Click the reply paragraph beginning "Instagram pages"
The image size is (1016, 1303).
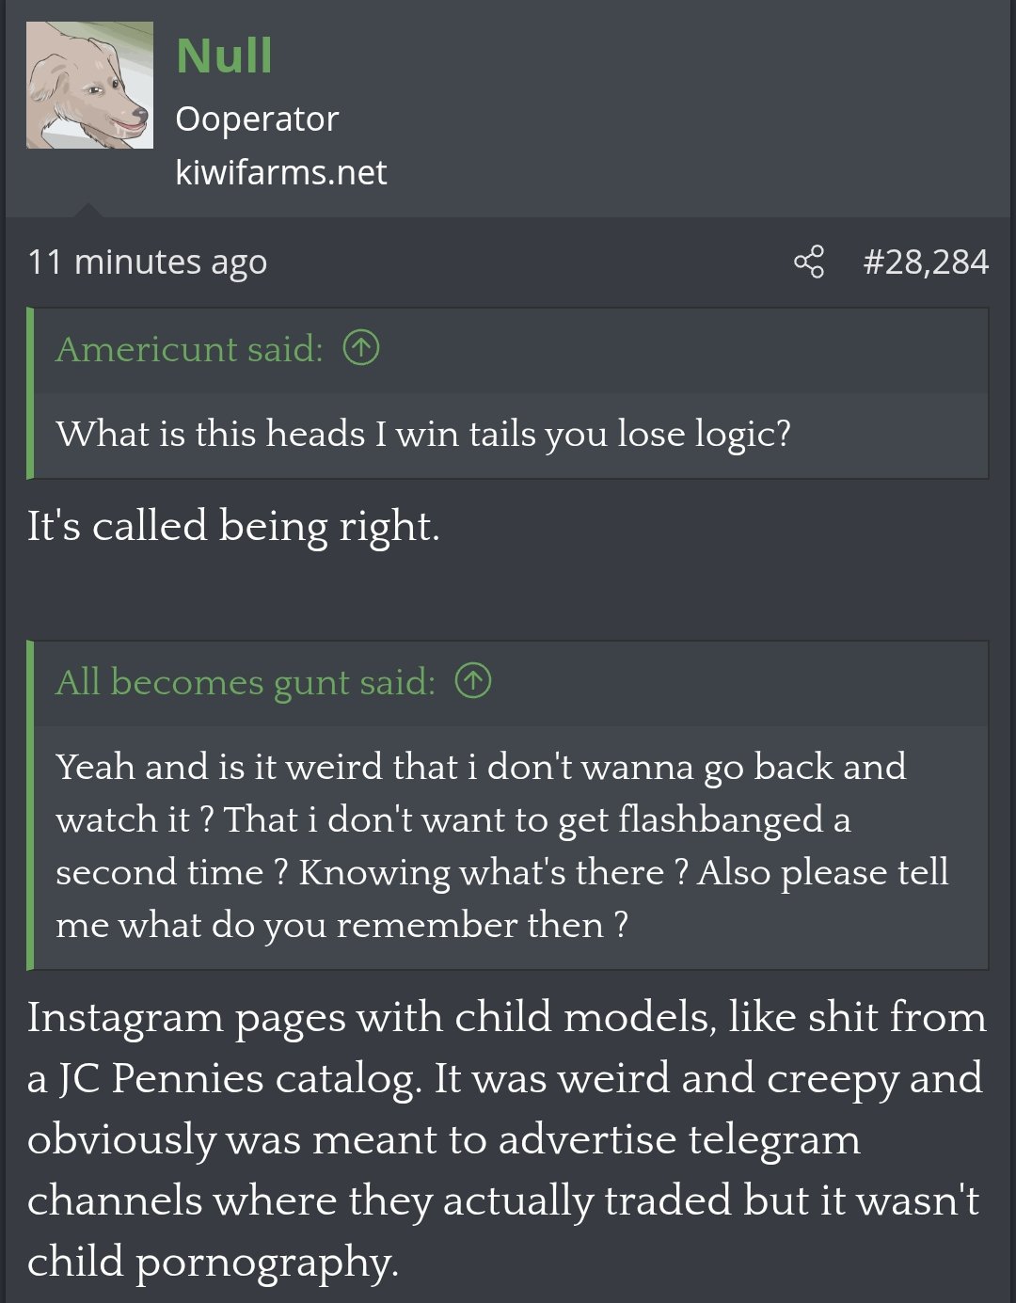506,1018
